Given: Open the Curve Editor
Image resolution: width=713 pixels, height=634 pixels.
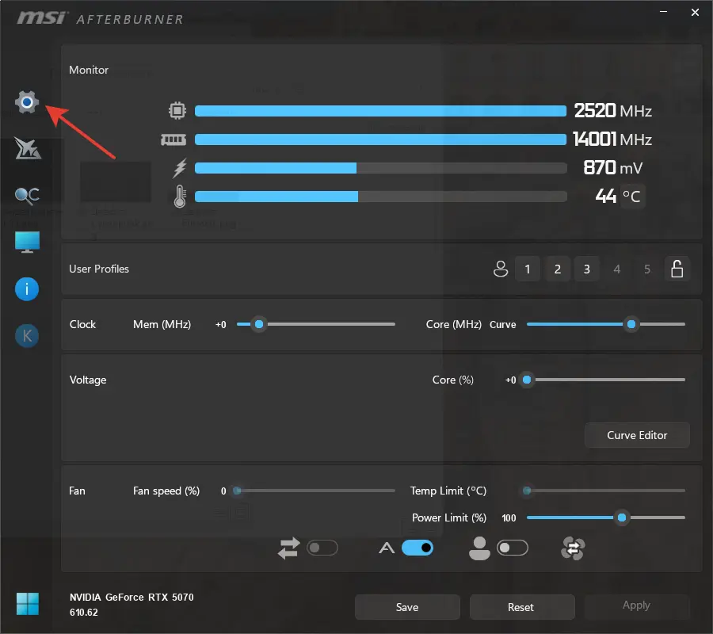Looking at the screenshot, I should pos(637,435).
